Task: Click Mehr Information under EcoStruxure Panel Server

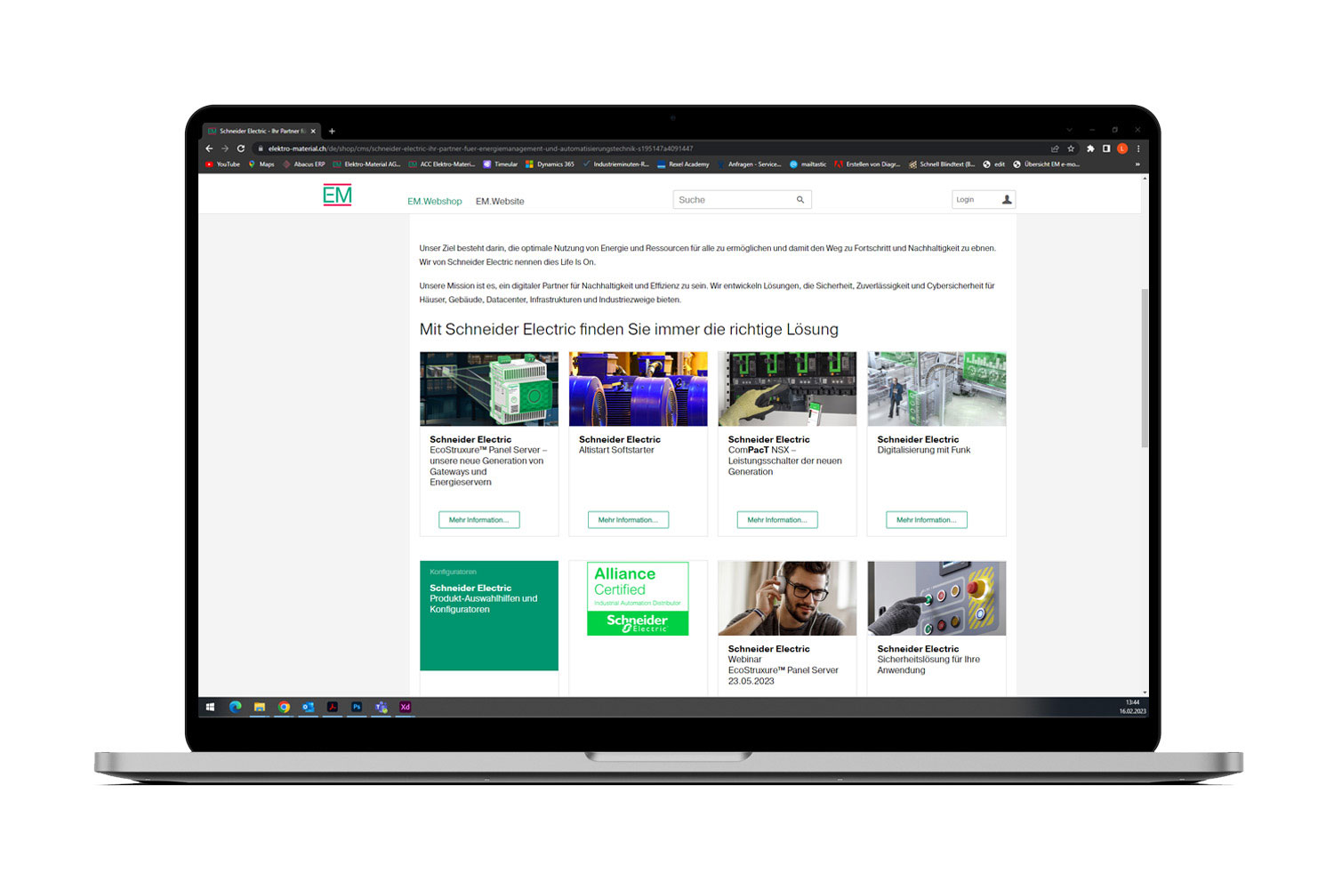Action: click(x=478, y=520)
